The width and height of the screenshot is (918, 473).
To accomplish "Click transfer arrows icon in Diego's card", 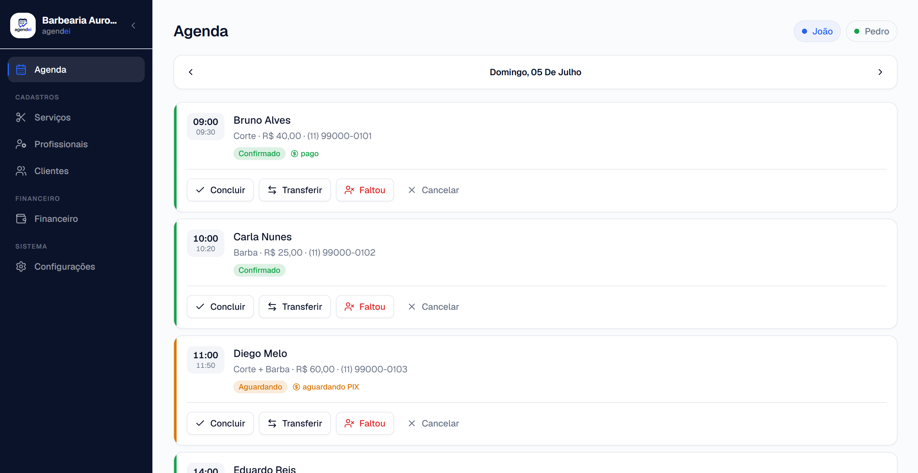I will [272, 423].
